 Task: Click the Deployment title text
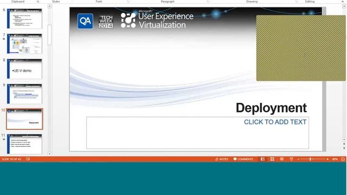[271, 108]
